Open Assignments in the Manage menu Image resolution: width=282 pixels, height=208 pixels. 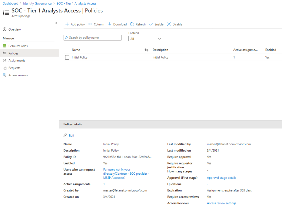(17, 61)
